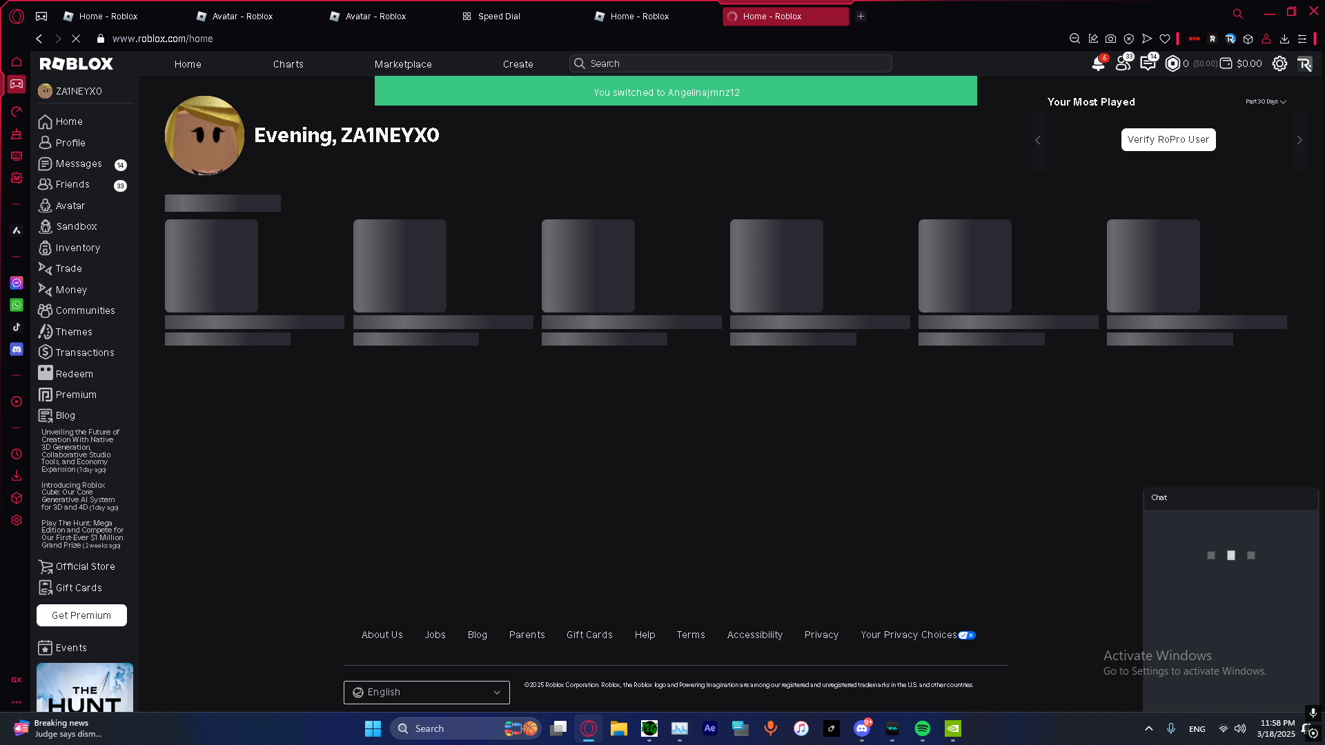The image size is (1325, 745).
Task: Open Spotify from taskbar
Action: point(923,728)
